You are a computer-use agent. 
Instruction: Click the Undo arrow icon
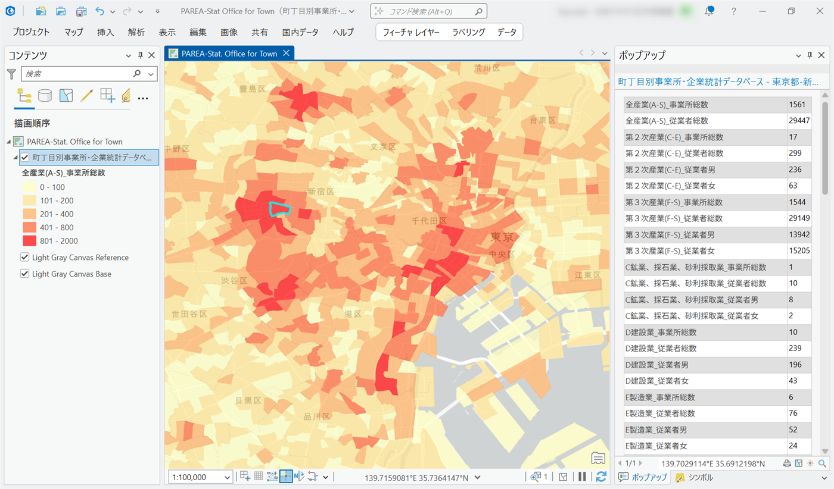coord(99,11)
